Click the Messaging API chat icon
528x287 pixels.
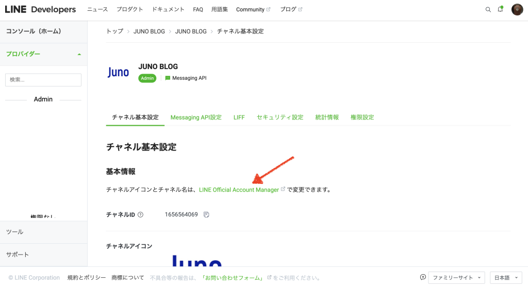(x=168, y=78)
